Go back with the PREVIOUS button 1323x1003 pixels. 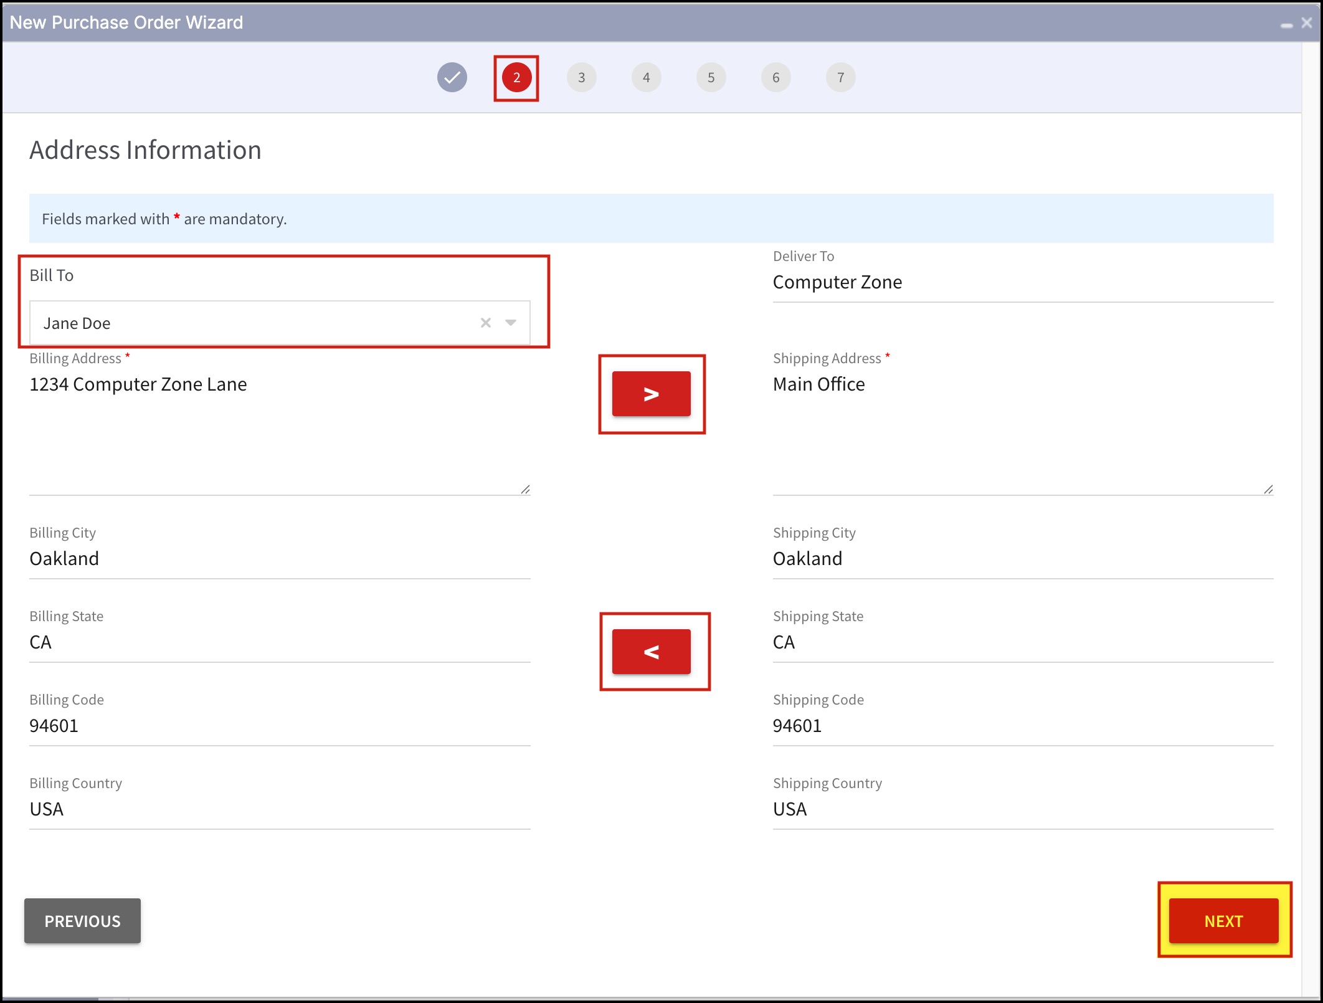(x=82, y=921)
